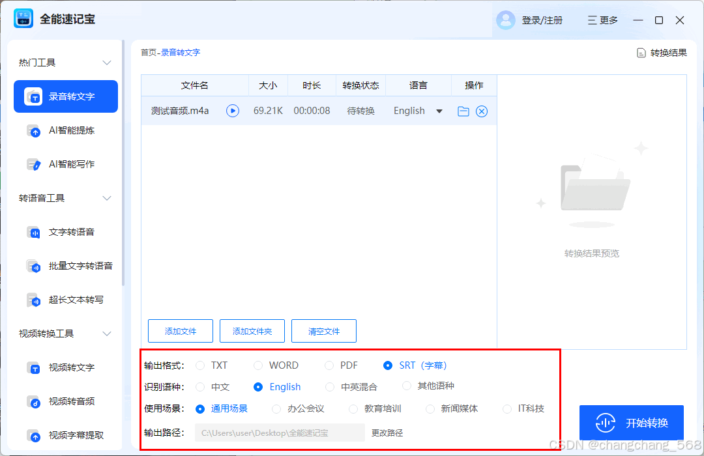Image resolution: width=704 pixels, height=456 pixels.
Task: Select 其他语种 recognition language
Action: 407,386
